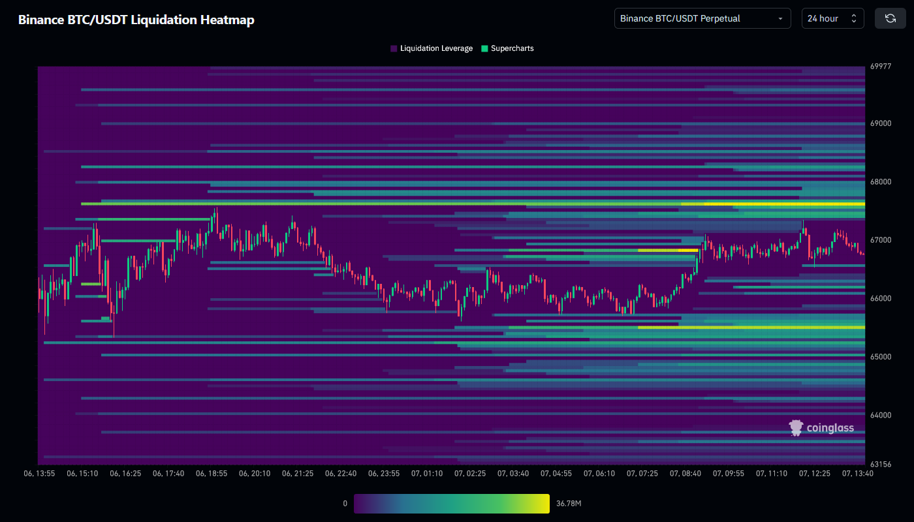Toggle the Liquidation Leverage legend item
The image size is (914, 522).
point(432,48)
